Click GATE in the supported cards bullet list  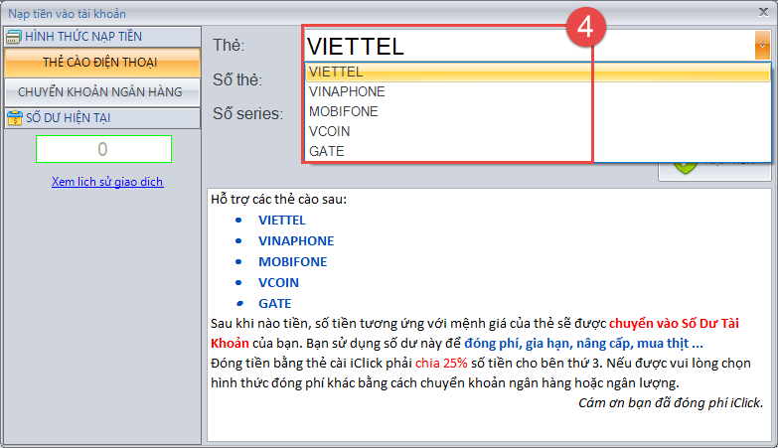click(x=275, y=304)
